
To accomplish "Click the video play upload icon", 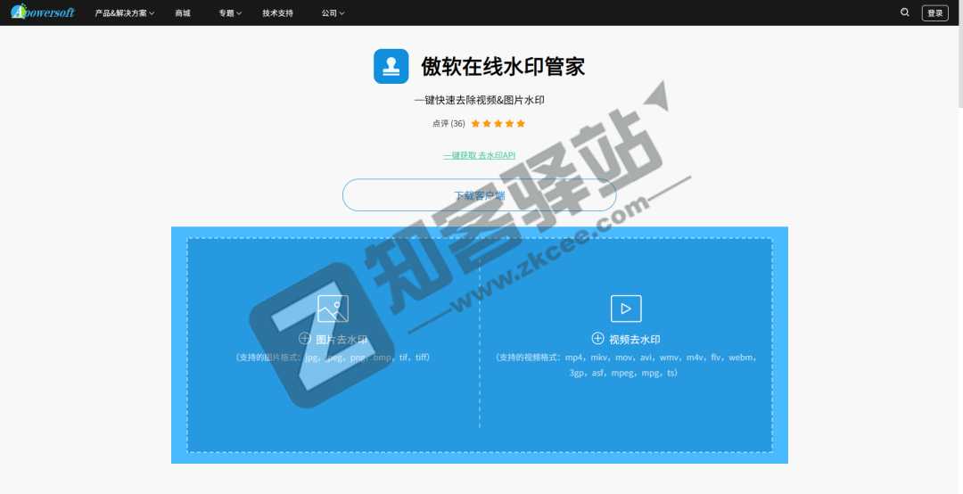I will [626, 309].
